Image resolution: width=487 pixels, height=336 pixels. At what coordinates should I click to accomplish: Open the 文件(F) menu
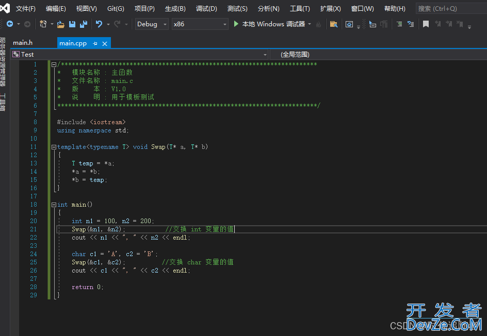26,8
